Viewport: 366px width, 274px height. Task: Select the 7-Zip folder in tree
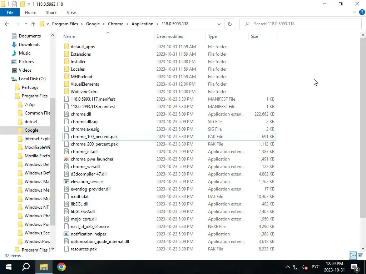[x=29, y=105]
